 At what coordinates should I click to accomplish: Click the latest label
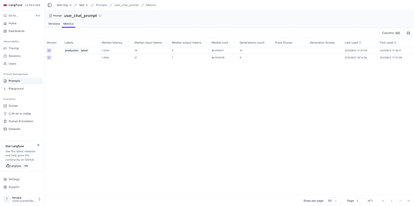(x=84, y=51)
